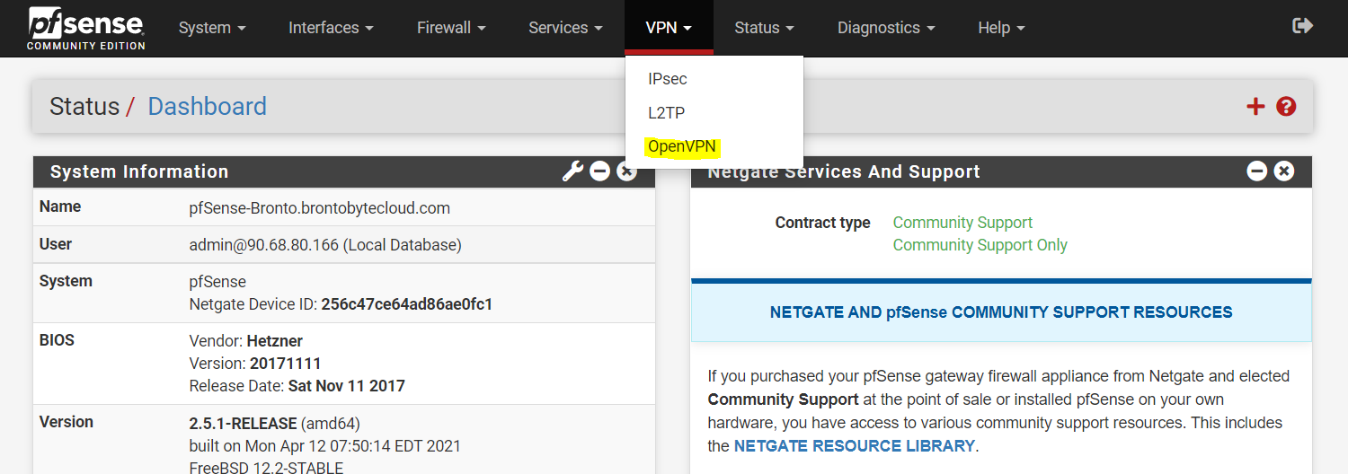
Task: Collapse the open VPN dropdown menu
Action: pyautogui.click(x=669, y=28)
